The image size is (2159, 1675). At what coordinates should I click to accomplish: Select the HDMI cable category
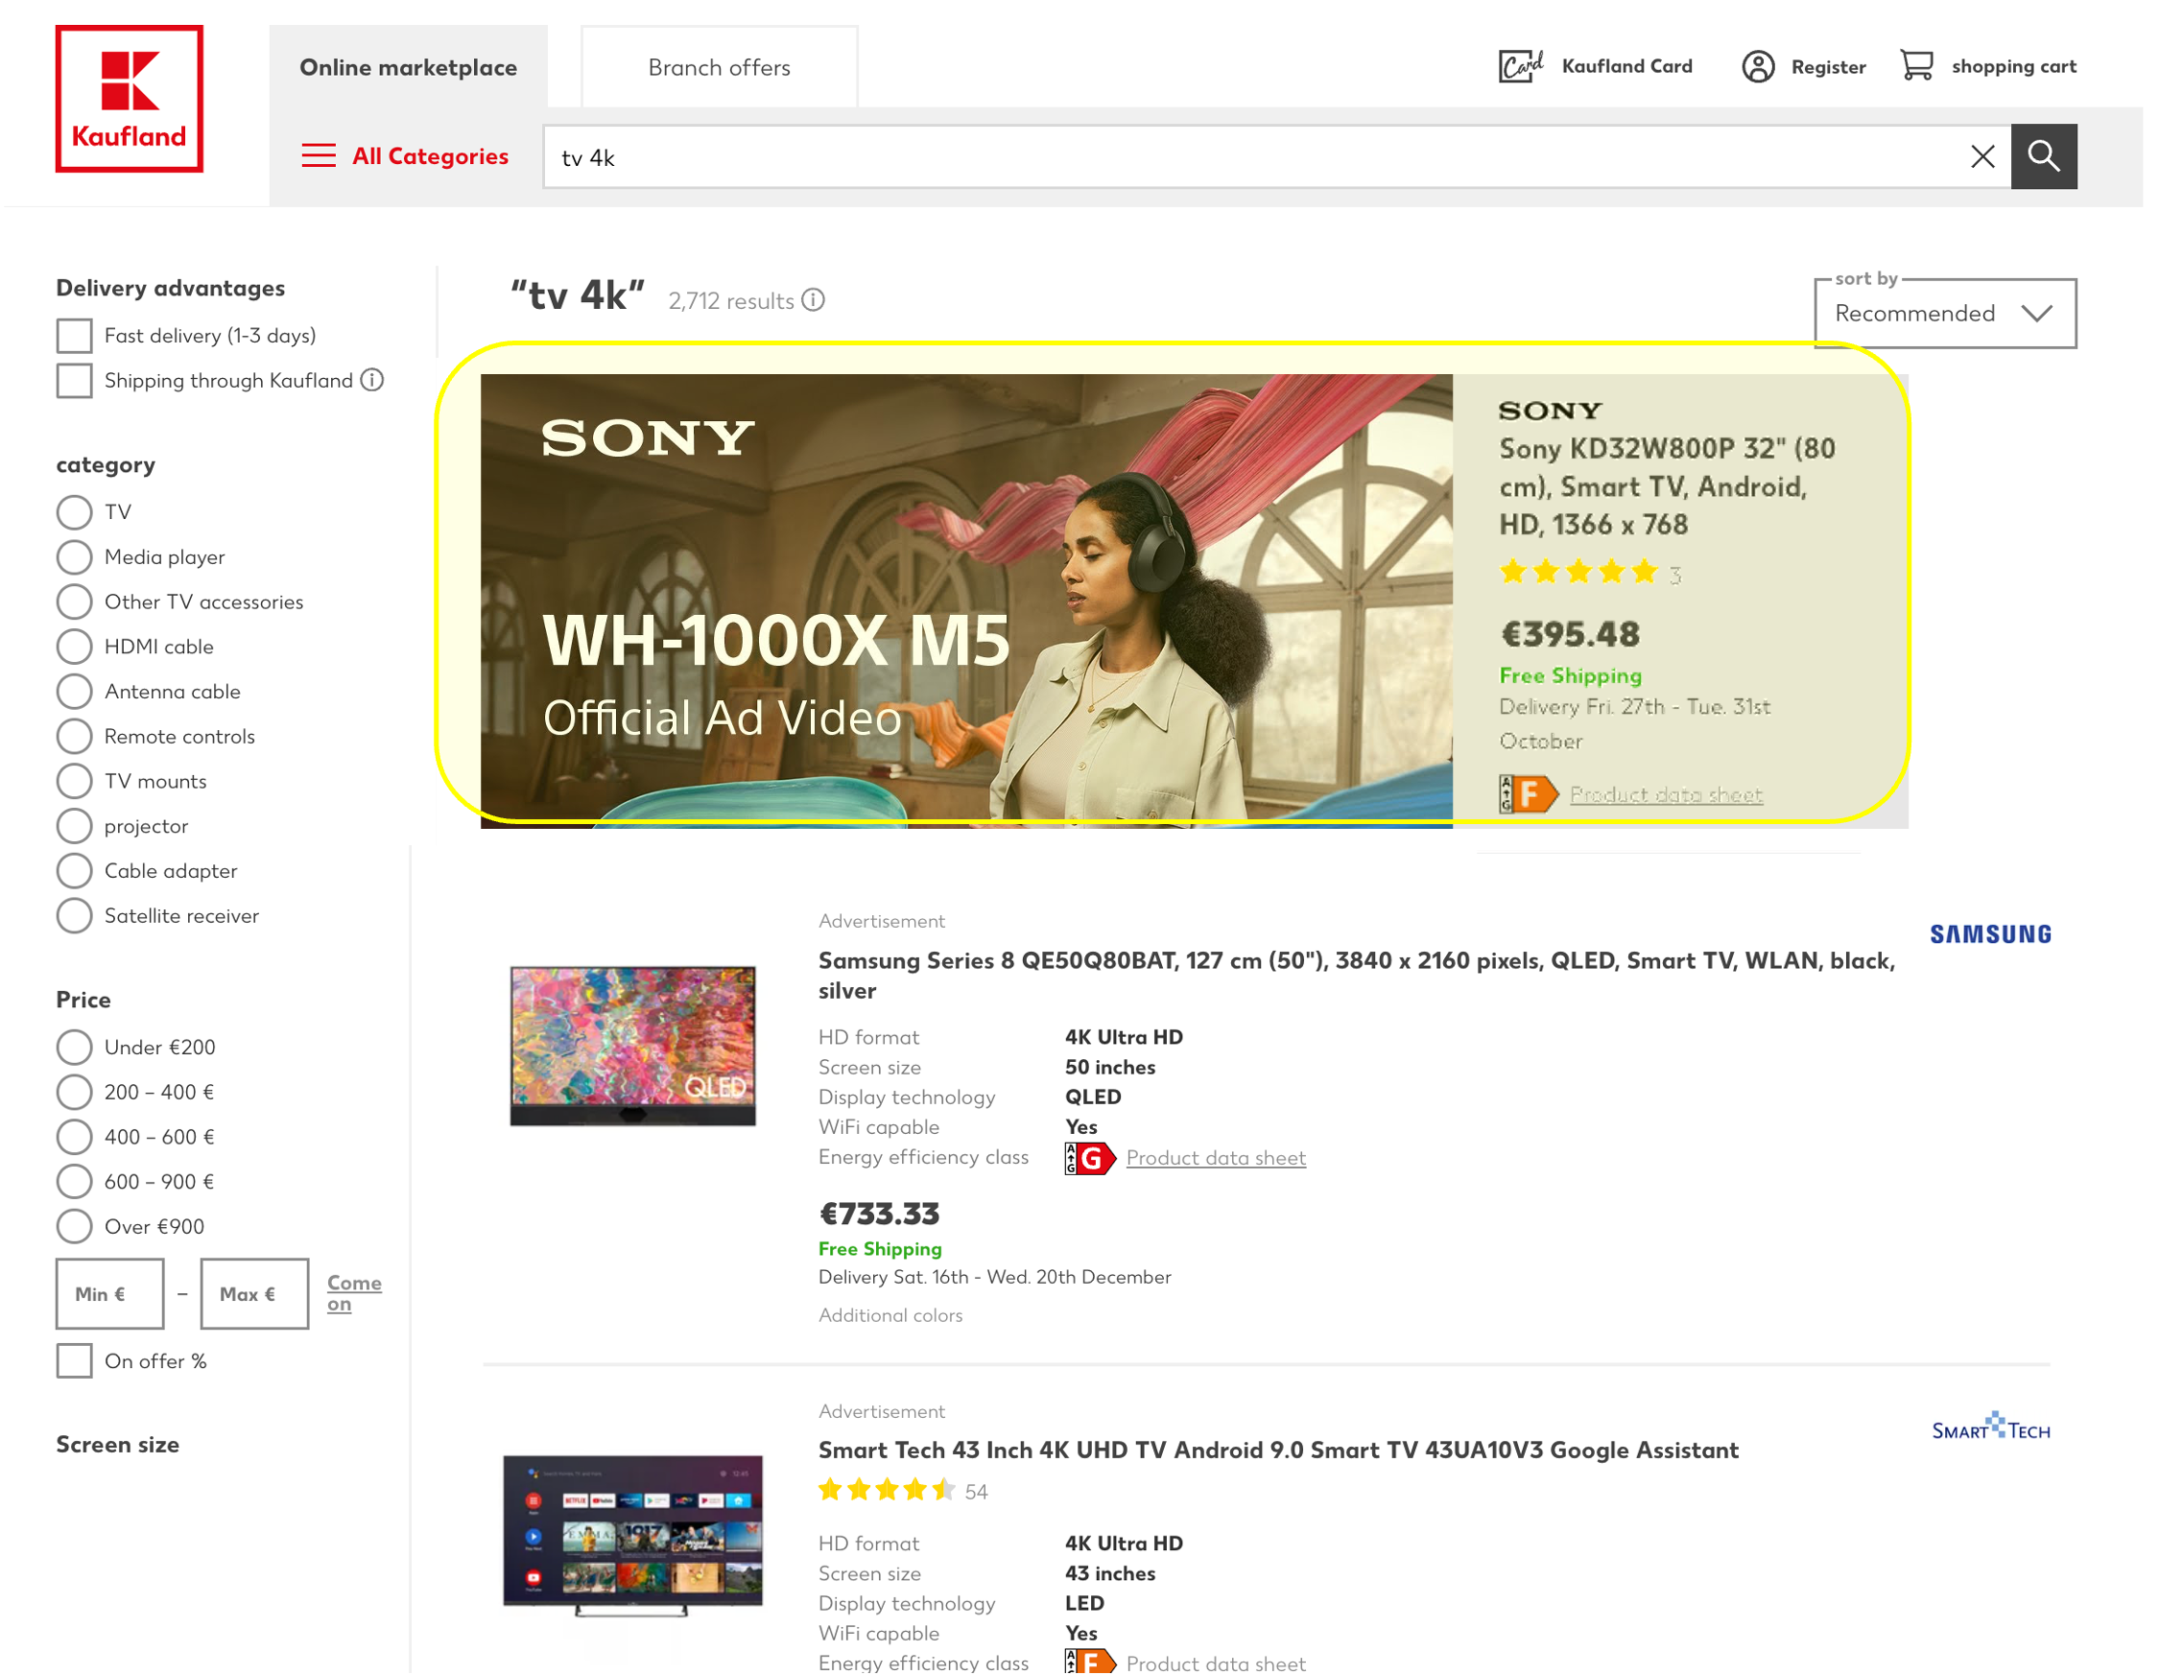pyautogui.click(x=74, y=648)
